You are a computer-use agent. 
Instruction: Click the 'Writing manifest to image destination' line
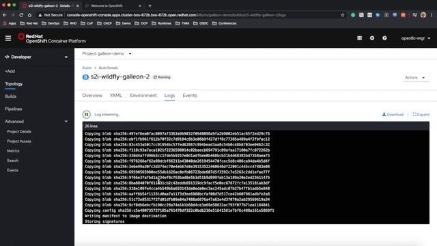pos(126,216)
